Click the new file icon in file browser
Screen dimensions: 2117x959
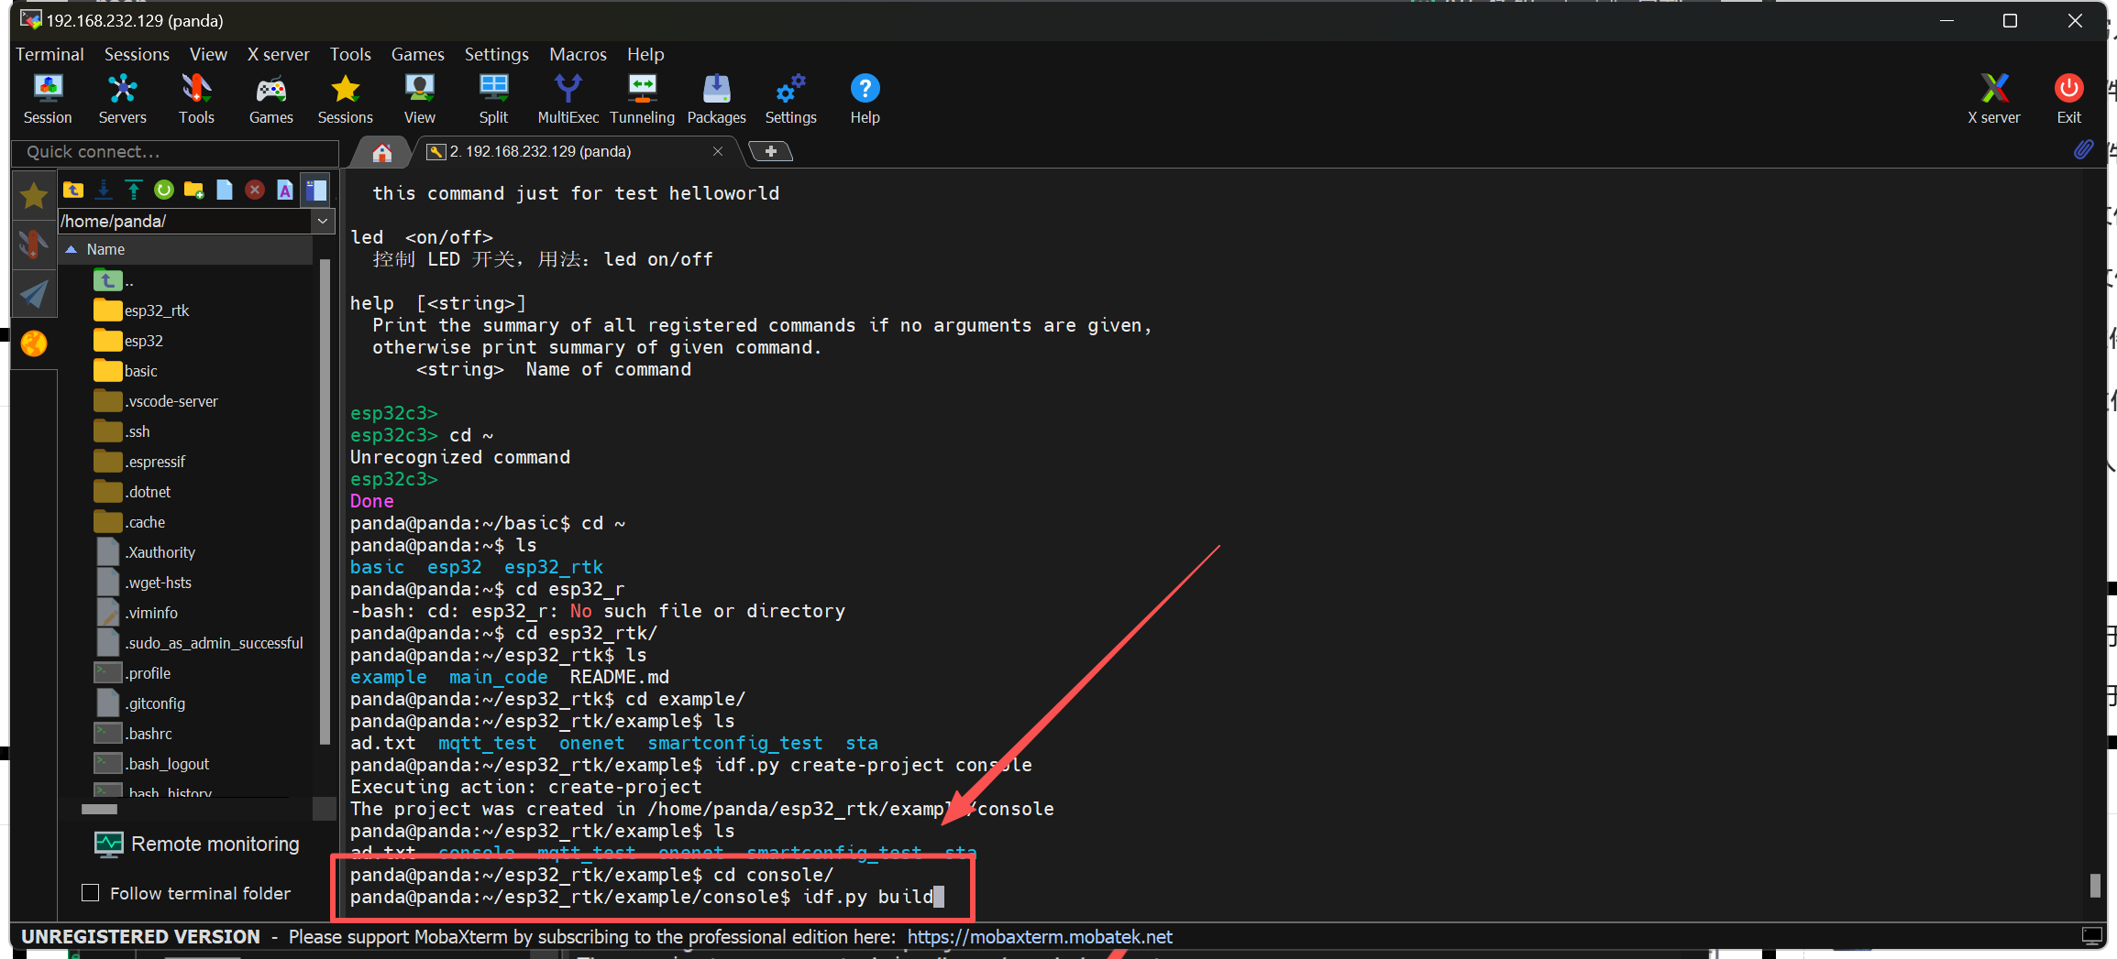click(225, 190)
